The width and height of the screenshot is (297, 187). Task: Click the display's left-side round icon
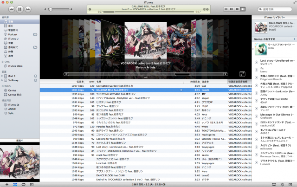[x=90, y=9]
